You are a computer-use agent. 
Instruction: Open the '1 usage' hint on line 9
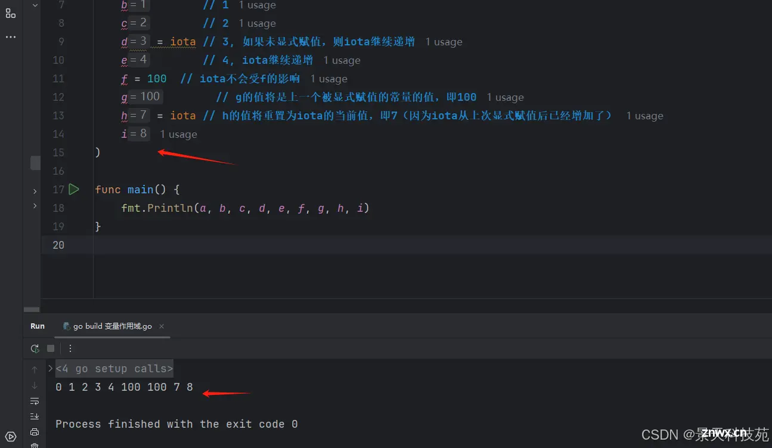tap(444, 42)
